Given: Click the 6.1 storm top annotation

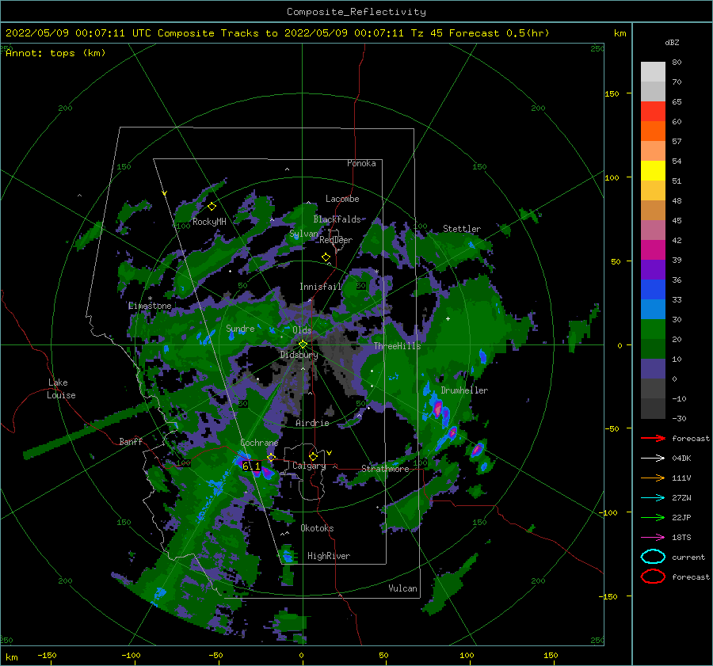Looking at the screenshot, I should point(251,466).
